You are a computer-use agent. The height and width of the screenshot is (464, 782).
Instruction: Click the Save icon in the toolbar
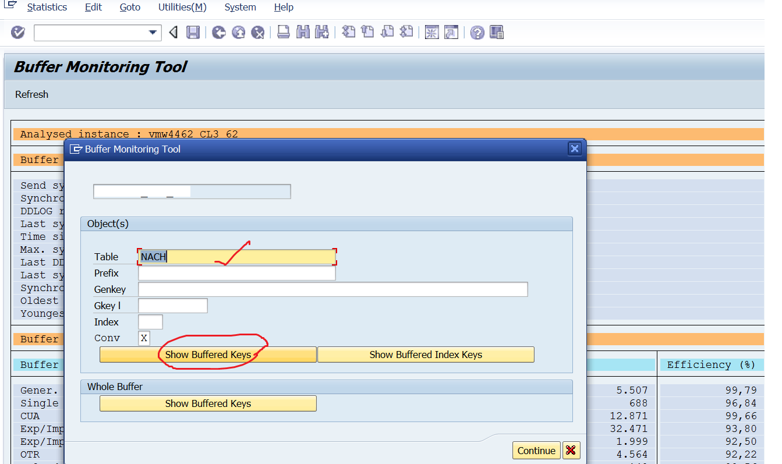(x=193, y=33)
